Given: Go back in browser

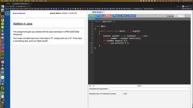Looking at the screenshot, I should tap(6, 6).
